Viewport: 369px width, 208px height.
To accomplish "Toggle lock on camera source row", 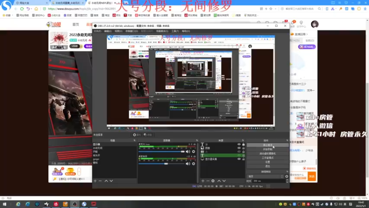I will tap(244, 152).
